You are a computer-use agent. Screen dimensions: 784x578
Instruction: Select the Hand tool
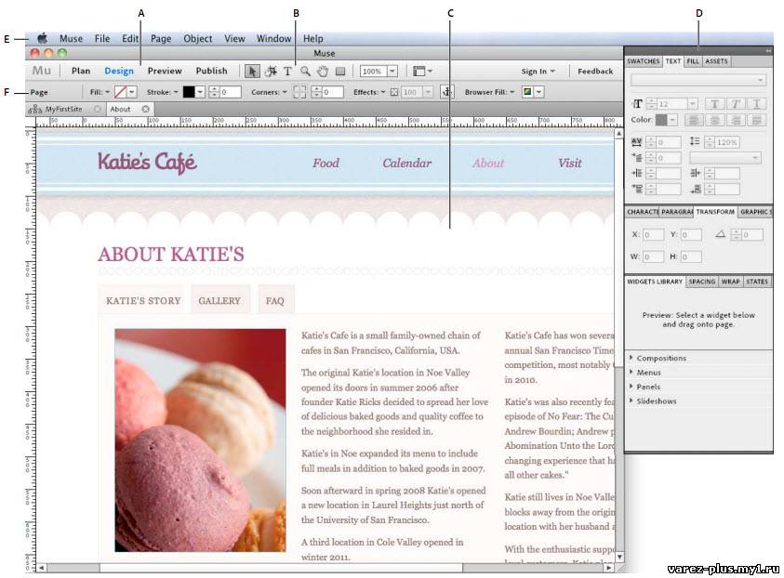click(x=323, y=71)
